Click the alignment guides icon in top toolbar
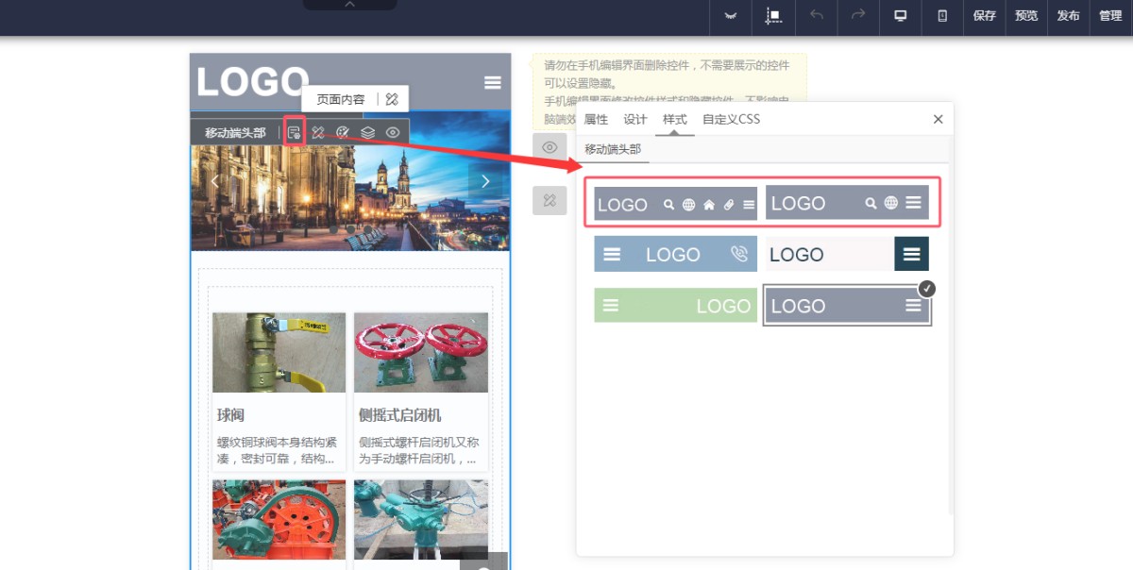 (773, 16)
